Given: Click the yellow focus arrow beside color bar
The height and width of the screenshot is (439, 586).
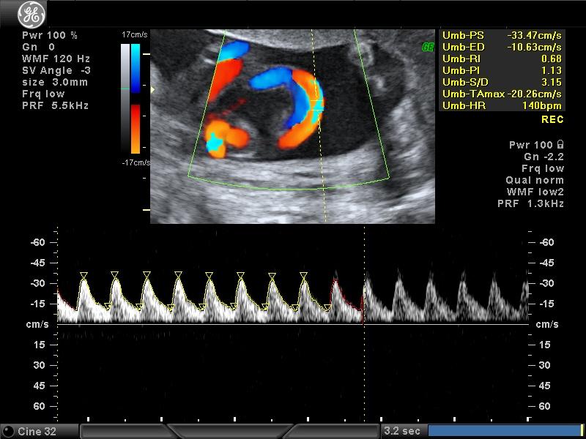Looking at the screenshot, I should pyautogui.click(x=152, y=89).
